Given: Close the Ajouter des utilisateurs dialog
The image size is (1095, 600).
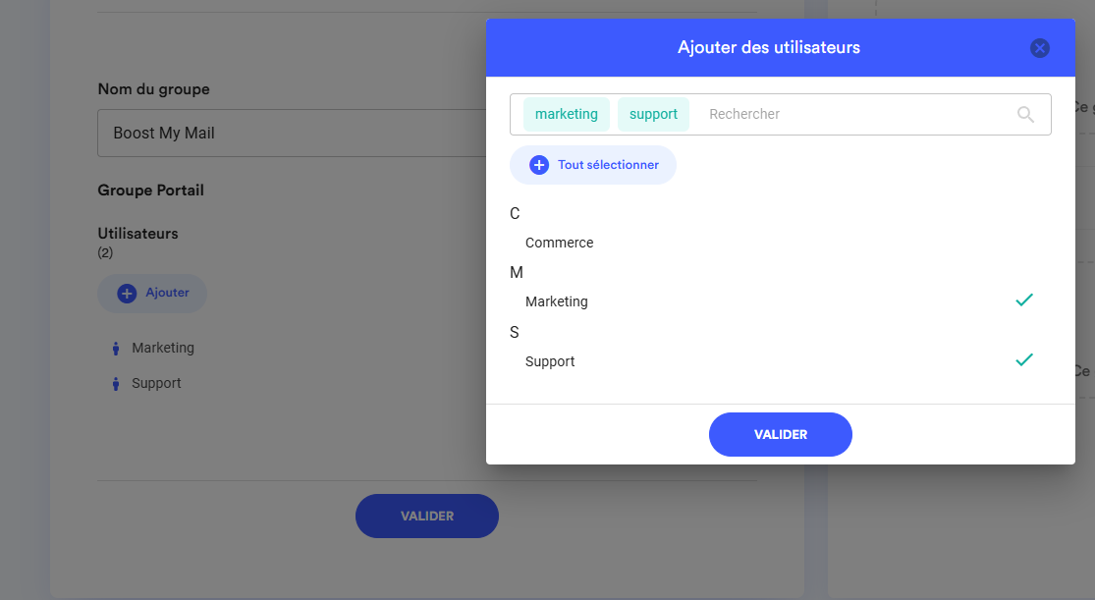Looking at the screenshot, I should pyautogui.click(x=1040, y=48).
